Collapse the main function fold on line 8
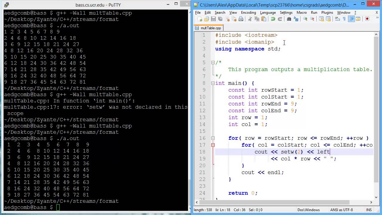The height and width of the screenshot is (215, 382). pyautogui.click(x=213, y=83)
